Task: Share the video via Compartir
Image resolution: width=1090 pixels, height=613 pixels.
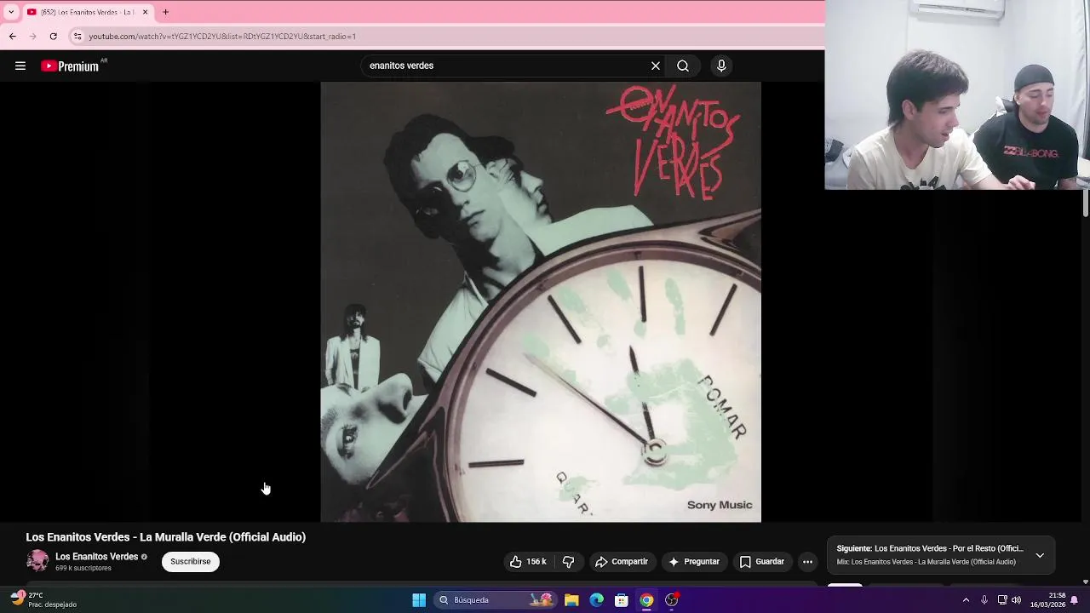Action: pyautogui.click(x=622, y=562)
